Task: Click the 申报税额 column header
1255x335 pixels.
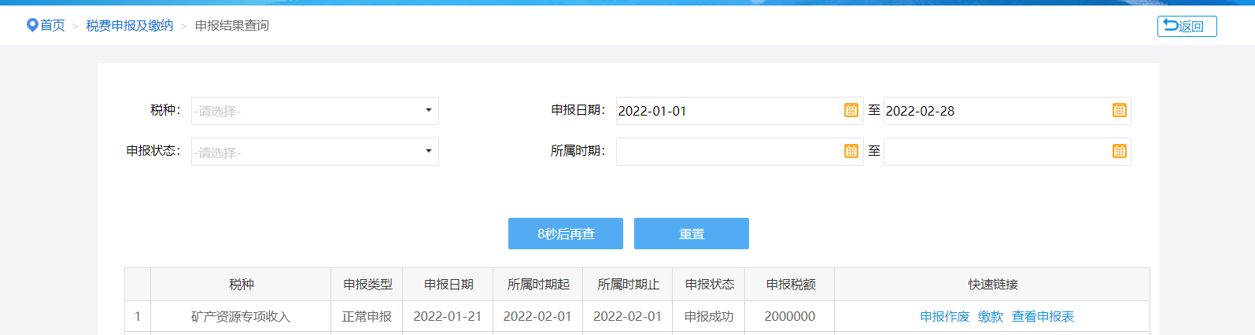Action: pyautogui.click(x=790, y=284)
